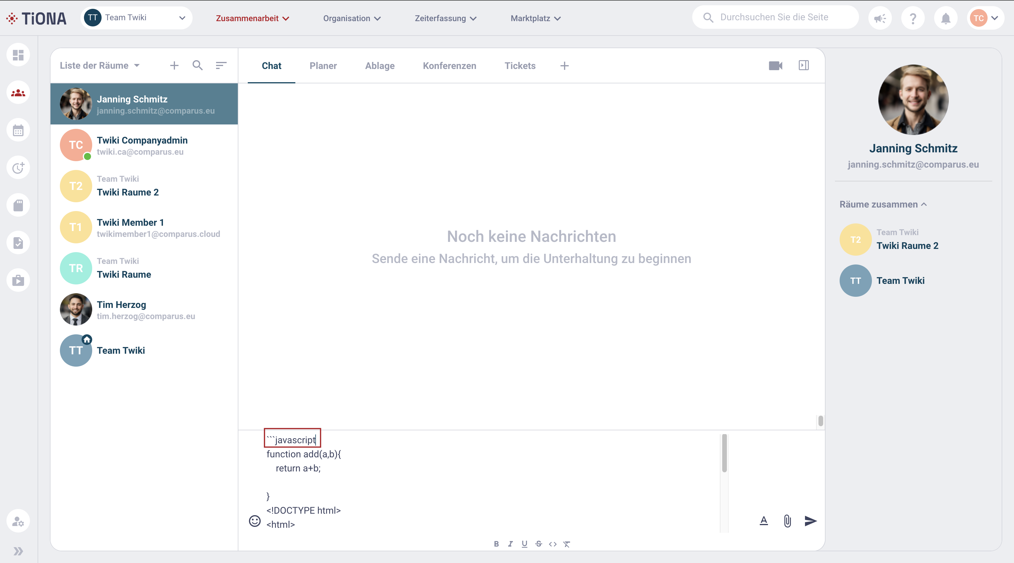The width and height of the screenshot is (1014, 563).
Task: Toggle bold formatting
Action: (x=496, y=544)
